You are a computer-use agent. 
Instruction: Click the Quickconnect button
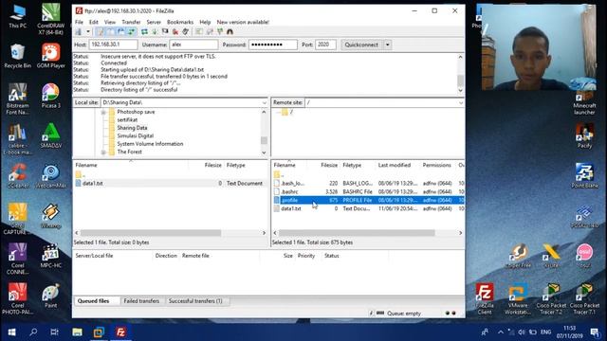point(361,45)
